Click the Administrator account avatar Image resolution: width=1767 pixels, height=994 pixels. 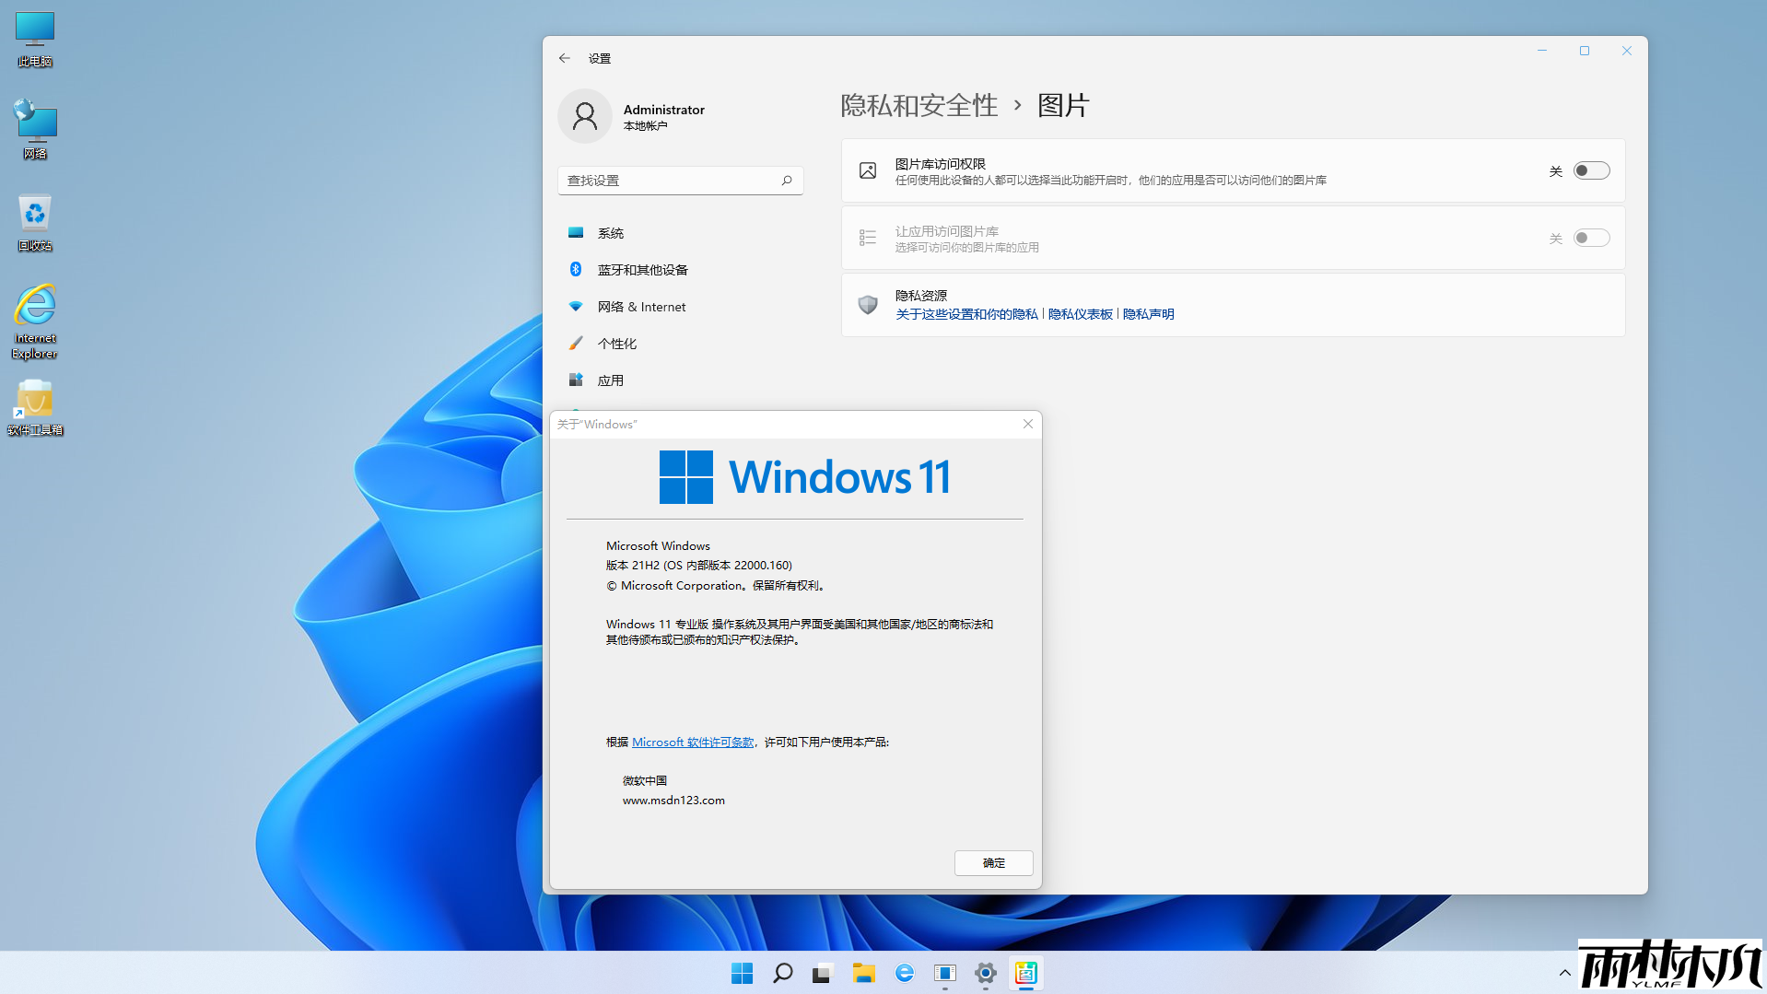(x=585, y=116)
